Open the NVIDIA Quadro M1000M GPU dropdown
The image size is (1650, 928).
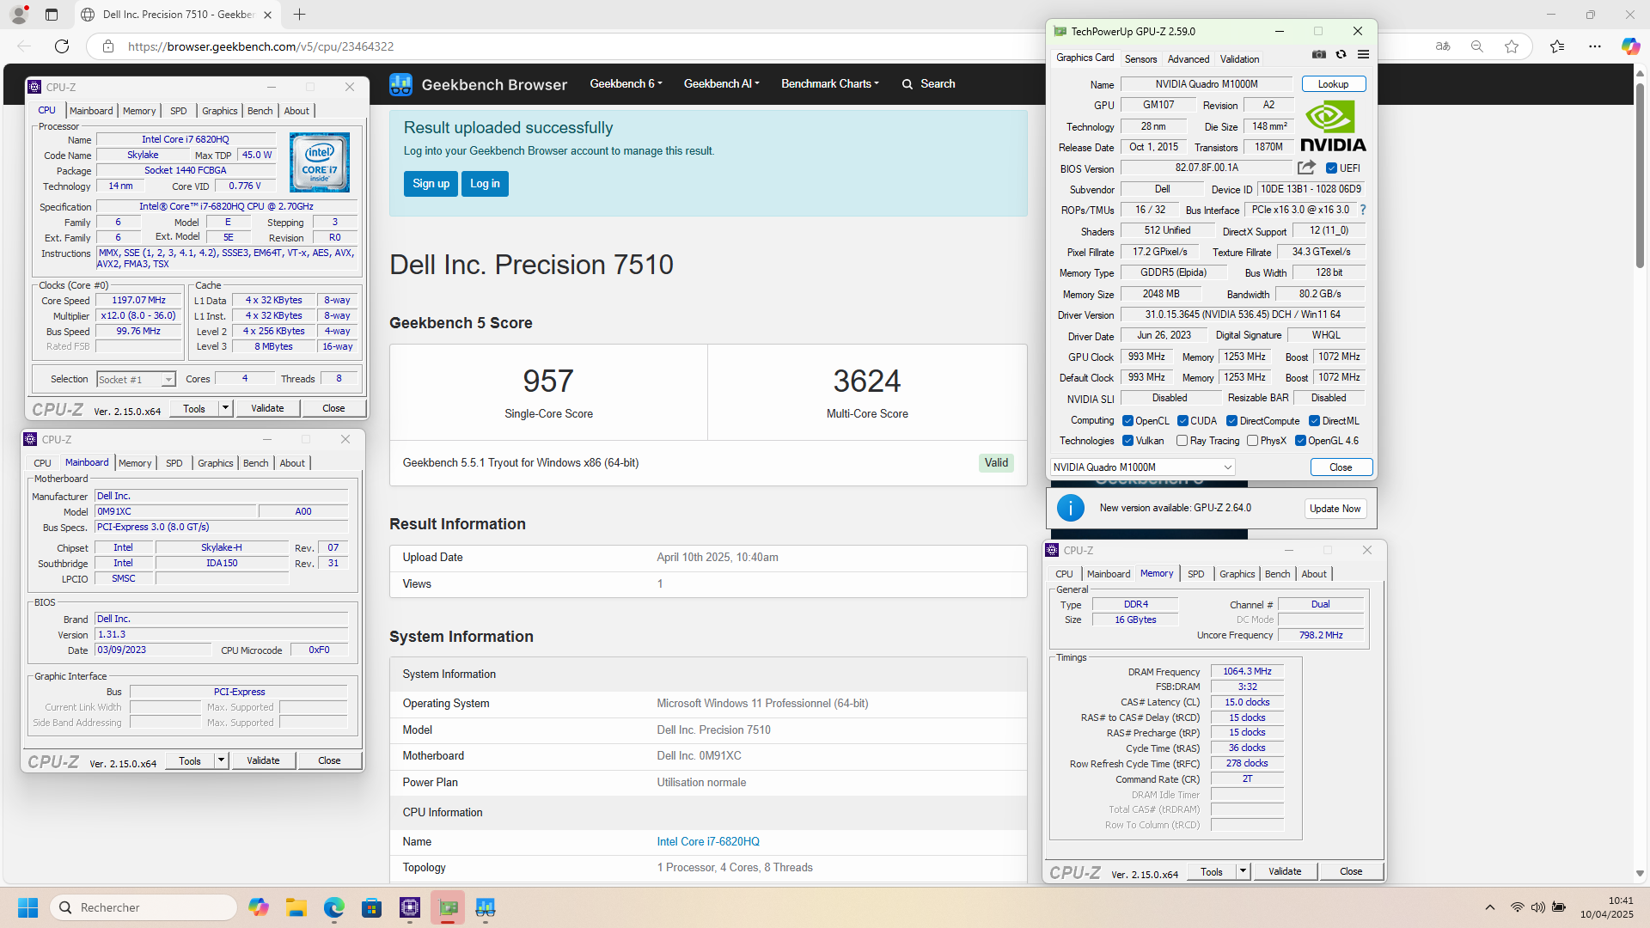[1143, 467]
